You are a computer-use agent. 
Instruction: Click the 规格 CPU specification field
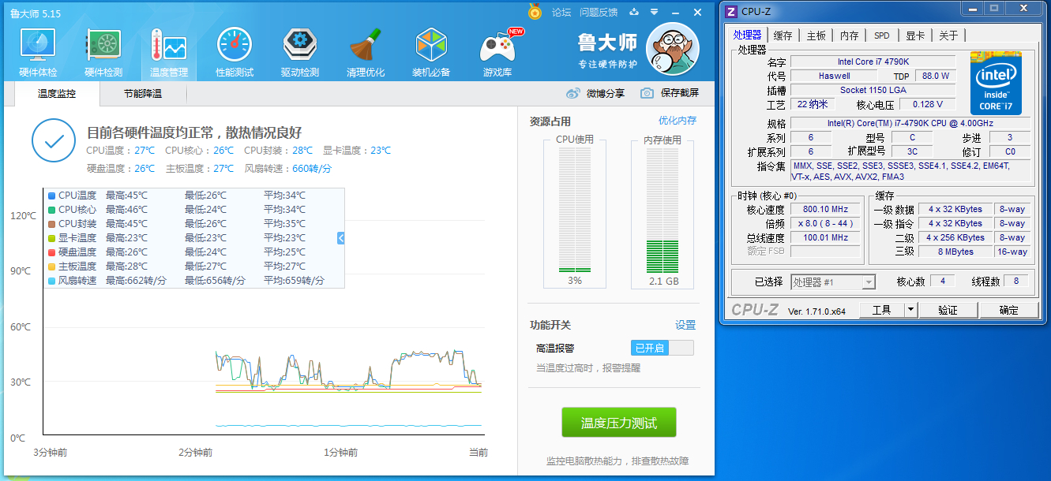coord(910,123)
